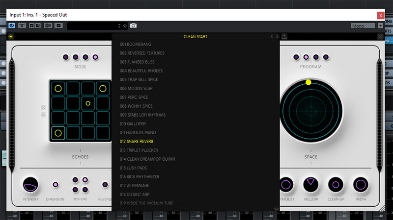Choose the 005 TRAP BELL SPICE preset

(x=139, y=79)
